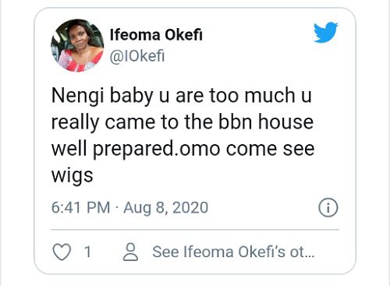The image size is (390, 286).
Task: Click the Twitter bird logo
Action: (326, 32)
